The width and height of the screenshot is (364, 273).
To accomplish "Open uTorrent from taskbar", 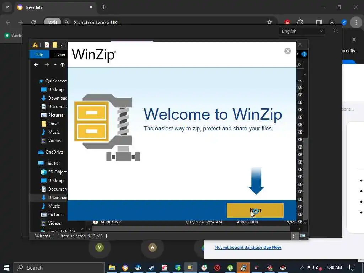I will point(230,268).
